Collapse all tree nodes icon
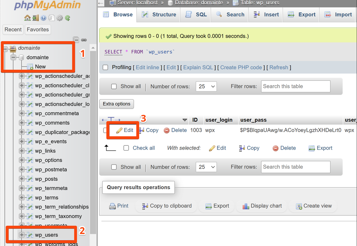Screen dimensions: 357x246 point(76,40)
